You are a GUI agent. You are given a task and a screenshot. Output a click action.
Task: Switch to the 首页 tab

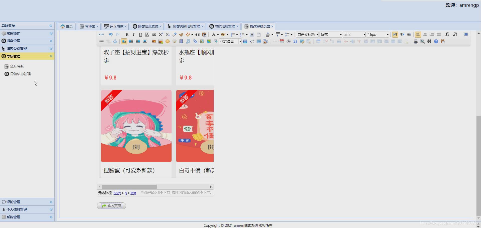(x=66, y=26)
